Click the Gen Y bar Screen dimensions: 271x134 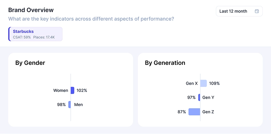[x=199, y=97]
